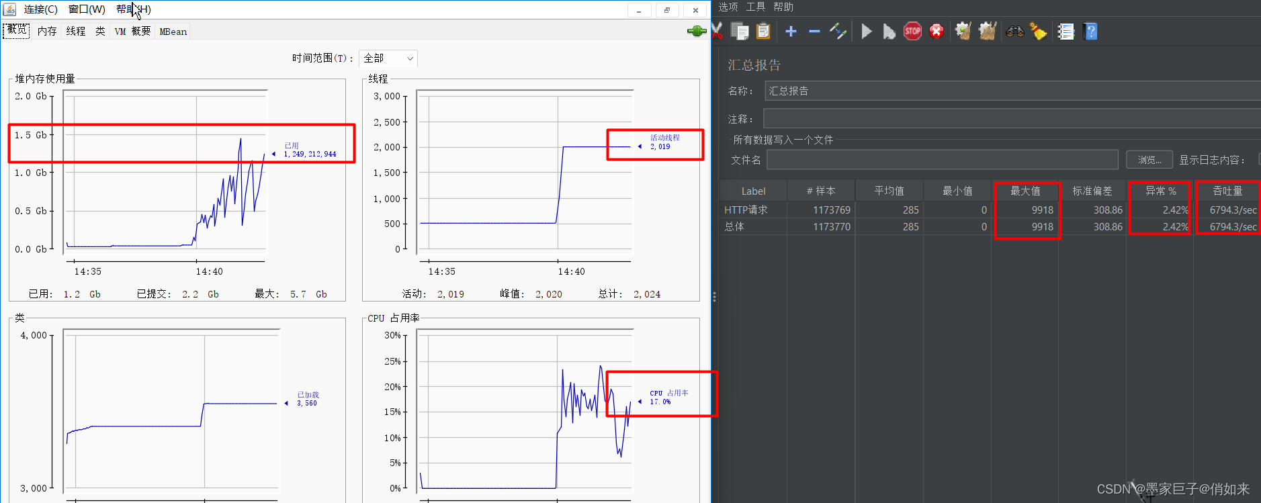The width and height of the screenshot is (1261, 503).
Task: Sort by the # 样本 column header
Action: pos(821,191)
